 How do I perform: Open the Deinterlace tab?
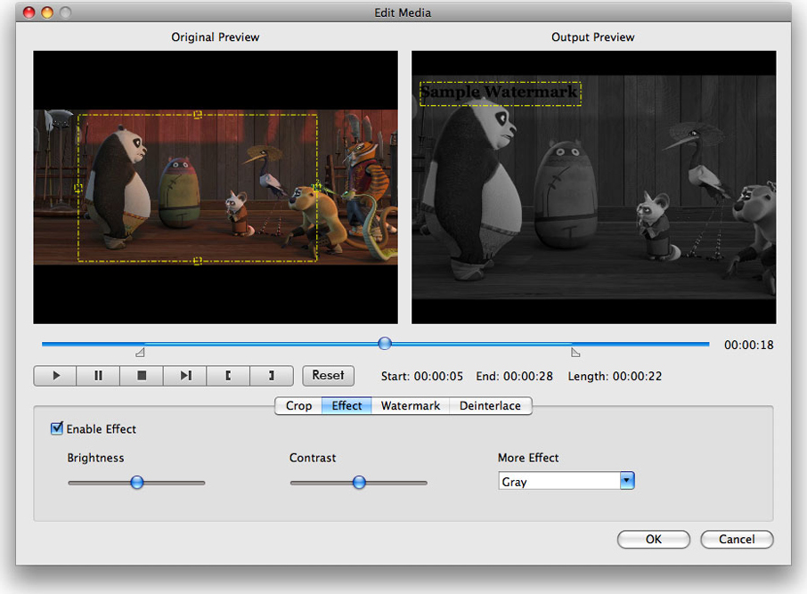pos(490,405)
